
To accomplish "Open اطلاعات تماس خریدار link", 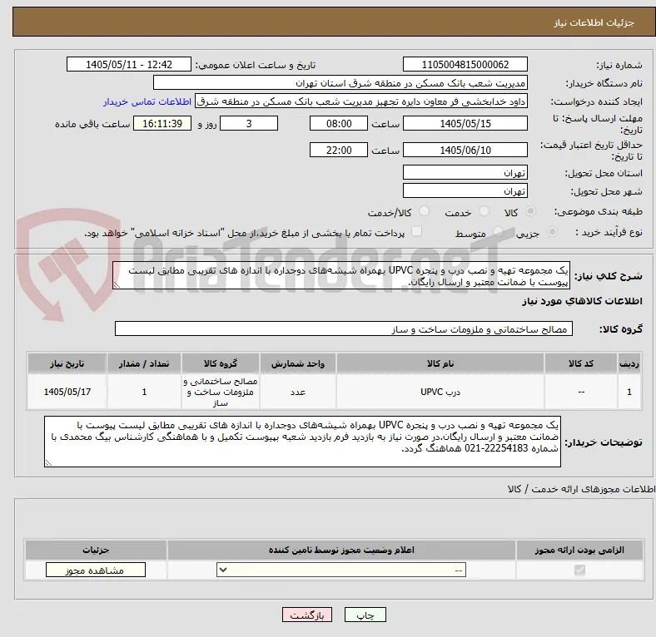I will 147,101.
